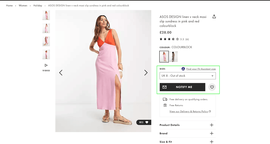The image size is (270, 144).
Task: Open Find your Fit Assistant size link
Action: click(x=201, y=69)
